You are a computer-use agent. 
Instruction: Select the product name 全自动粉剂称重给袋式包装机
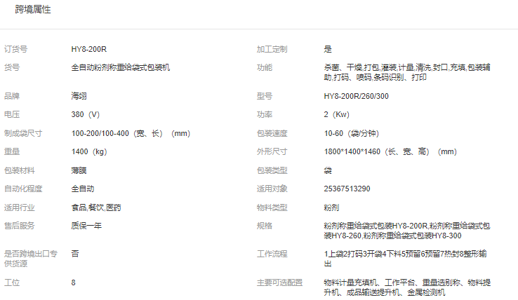pyautogui.click(x=120, y=68)
